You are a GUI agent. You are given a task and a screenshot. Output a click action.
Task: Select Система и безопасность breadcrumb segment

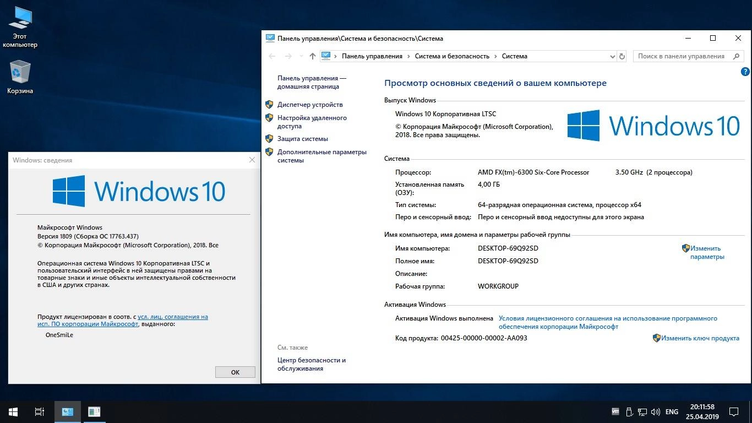(x=452, y=56)
